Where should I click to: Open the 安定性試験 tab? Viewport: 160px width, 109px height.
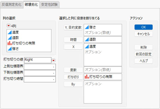50,5
